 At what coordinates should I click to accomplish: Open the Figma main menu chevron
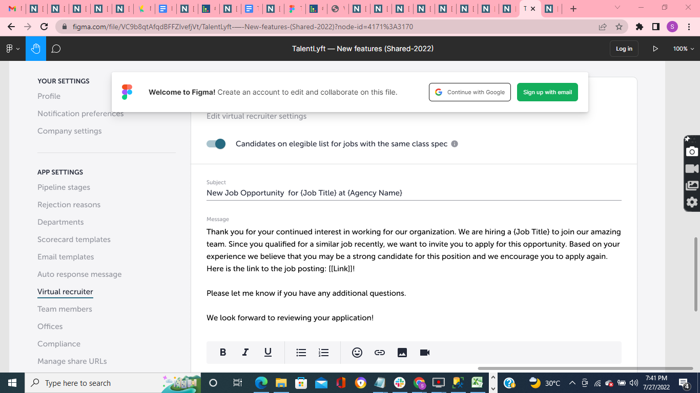18,49
